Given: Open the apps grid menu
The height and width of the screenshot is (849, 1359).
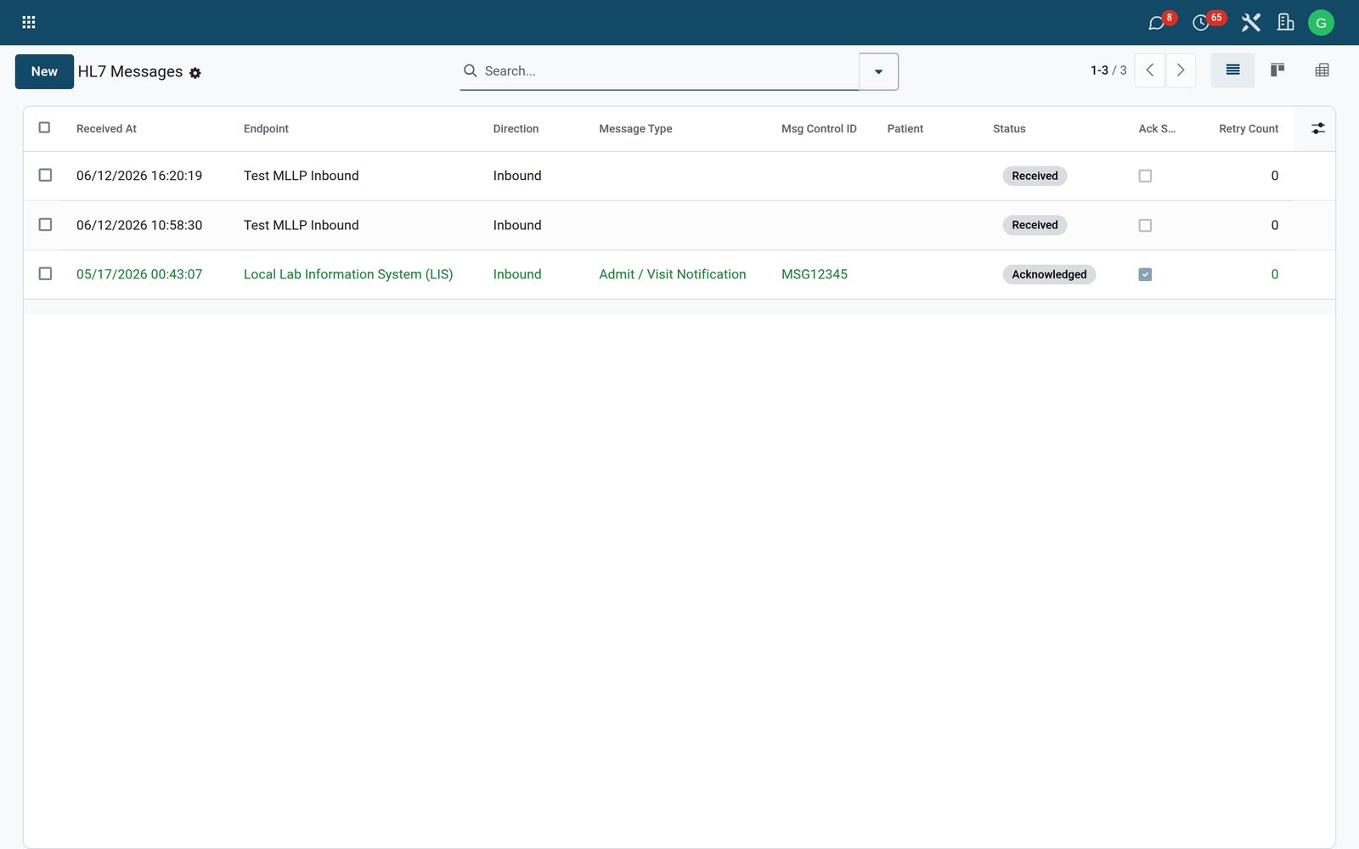Looking at the screenshot, I should click(28, 22).
